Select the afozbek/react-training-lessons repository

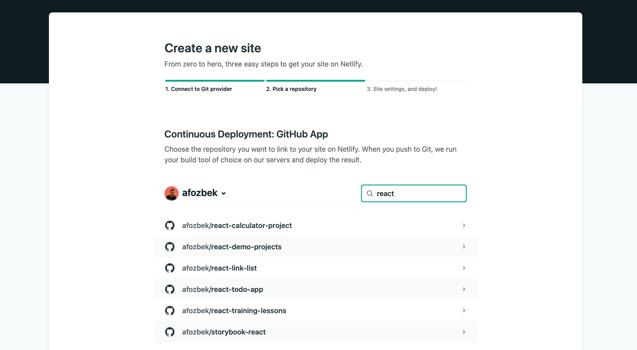pyautogui.click(x=234, y=311)
